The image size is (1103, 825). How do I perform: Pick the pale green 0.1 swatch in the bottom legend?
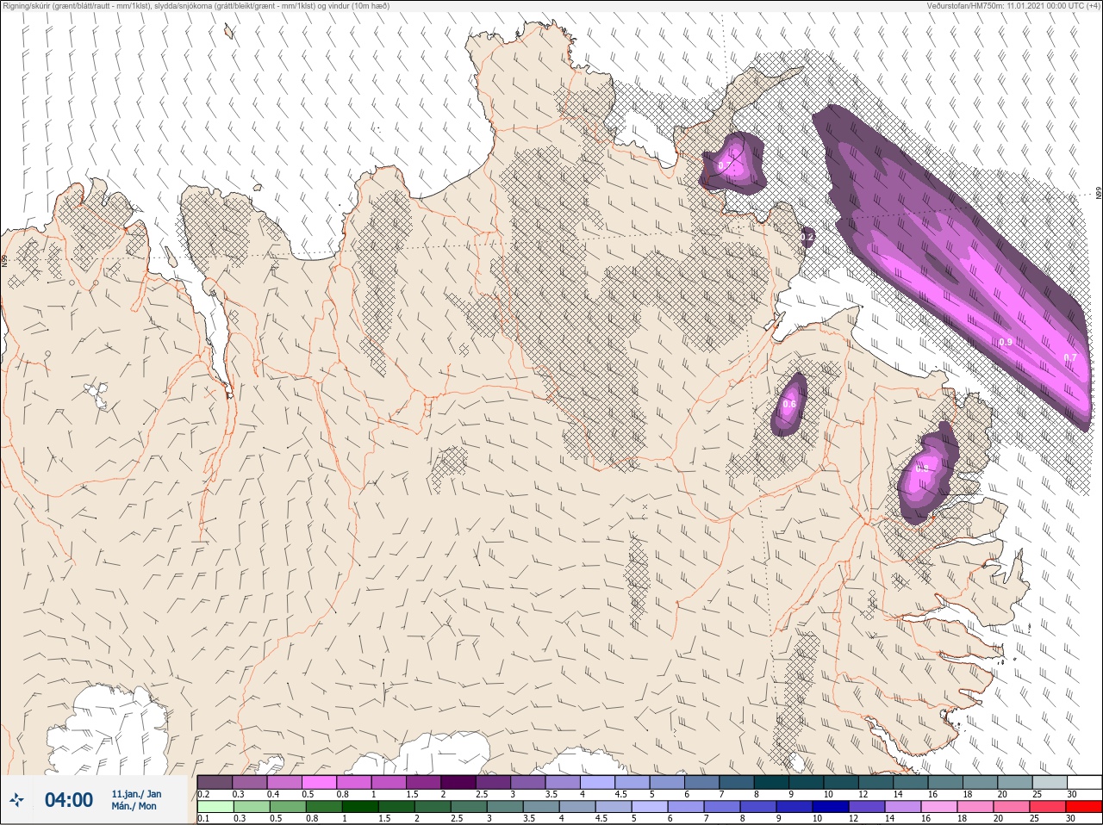(x=215, y=807)
